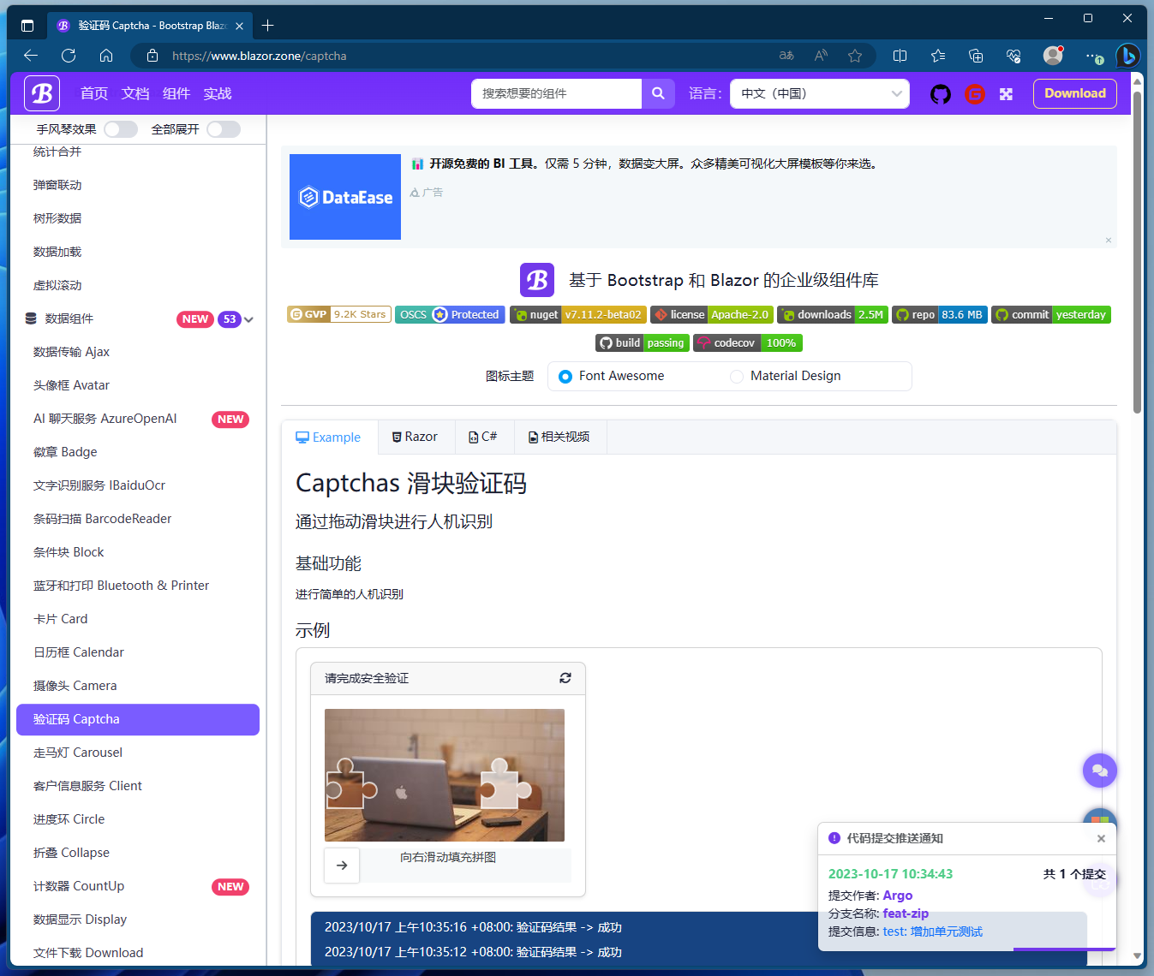Click the search magnifier icon
The height and width of the screenshot is (976, 1154).
(x=658, y=93)
